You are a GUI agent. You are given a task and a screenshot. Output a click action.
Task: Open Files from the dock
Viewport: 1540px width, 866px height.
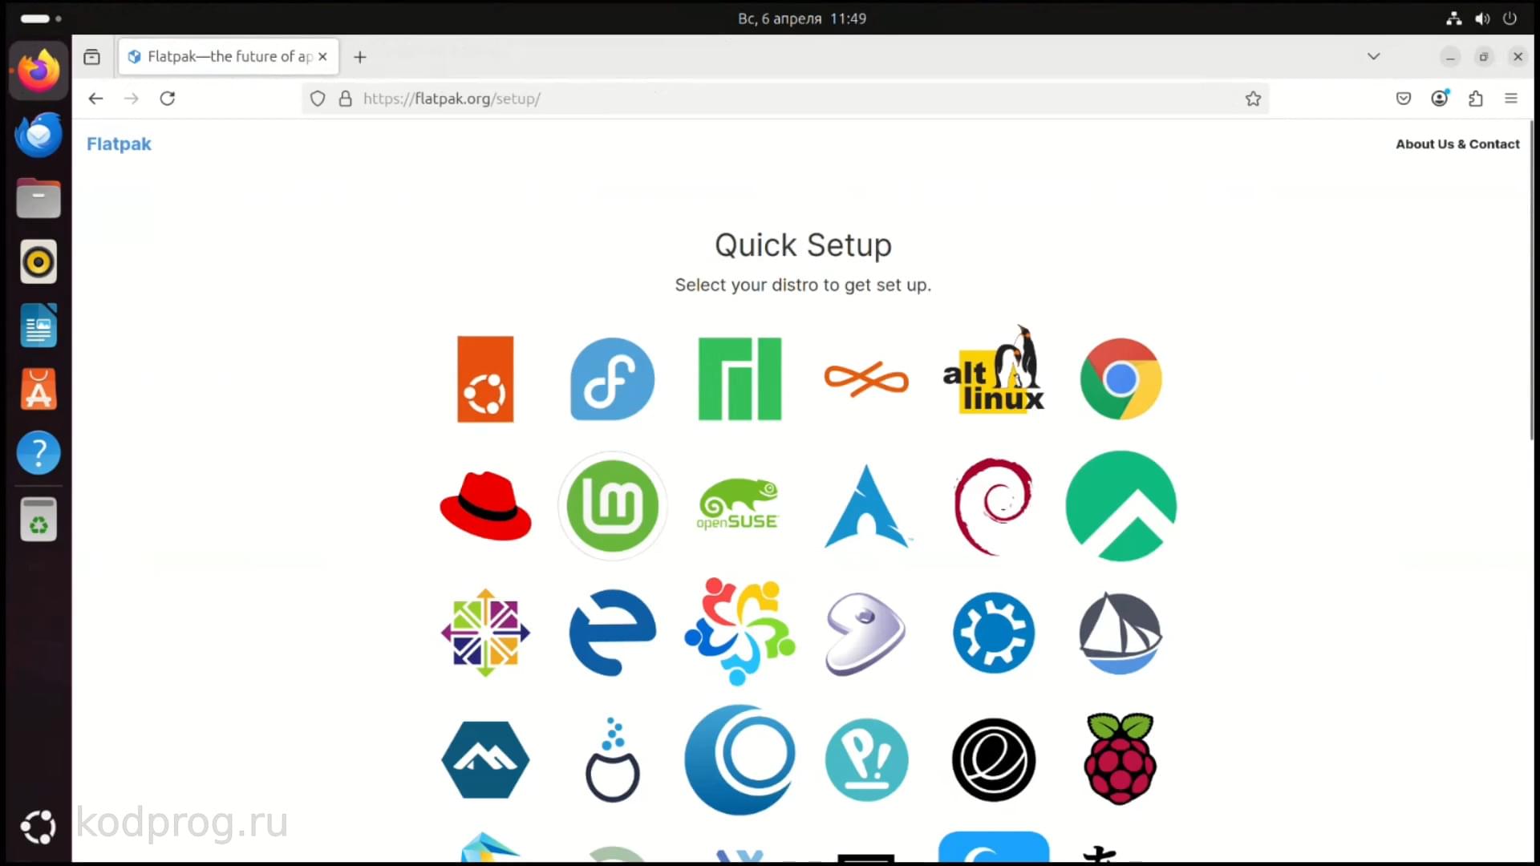[38, 198]
